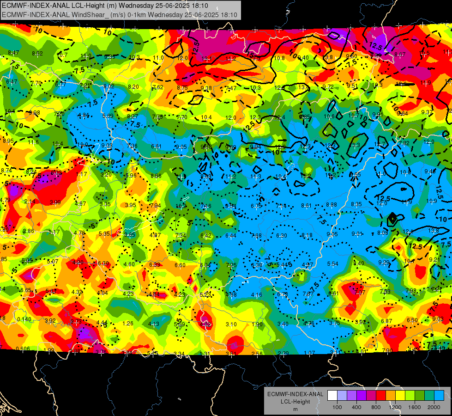Click the 8.18 wind shear value
The width and height of the screenshot is (452, 416).
307,235
